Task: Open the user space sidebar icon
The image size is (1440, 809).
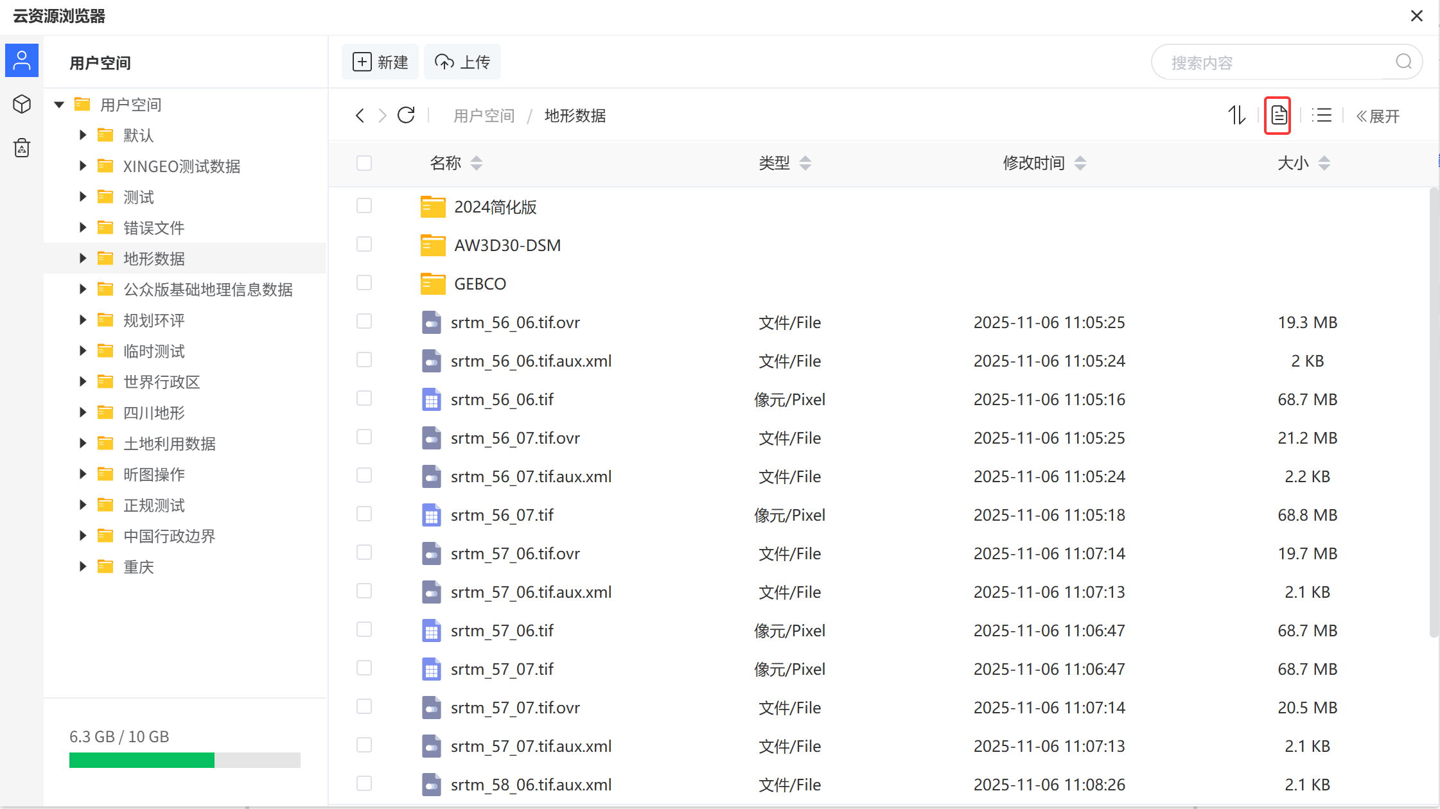Action: coord(22,61)
